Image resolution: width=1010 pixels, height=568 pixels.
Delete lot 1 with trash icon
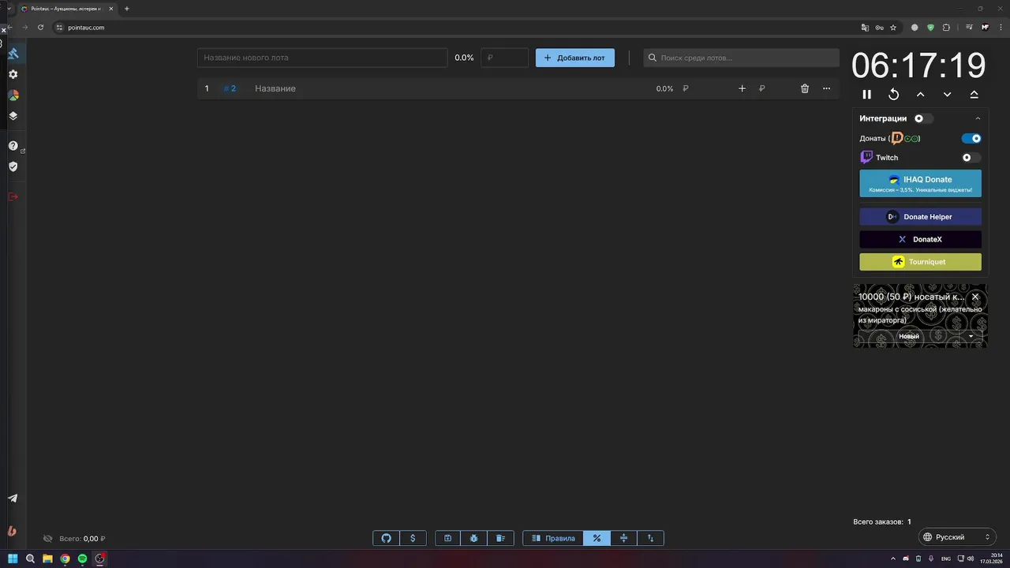tap(805, 88)
